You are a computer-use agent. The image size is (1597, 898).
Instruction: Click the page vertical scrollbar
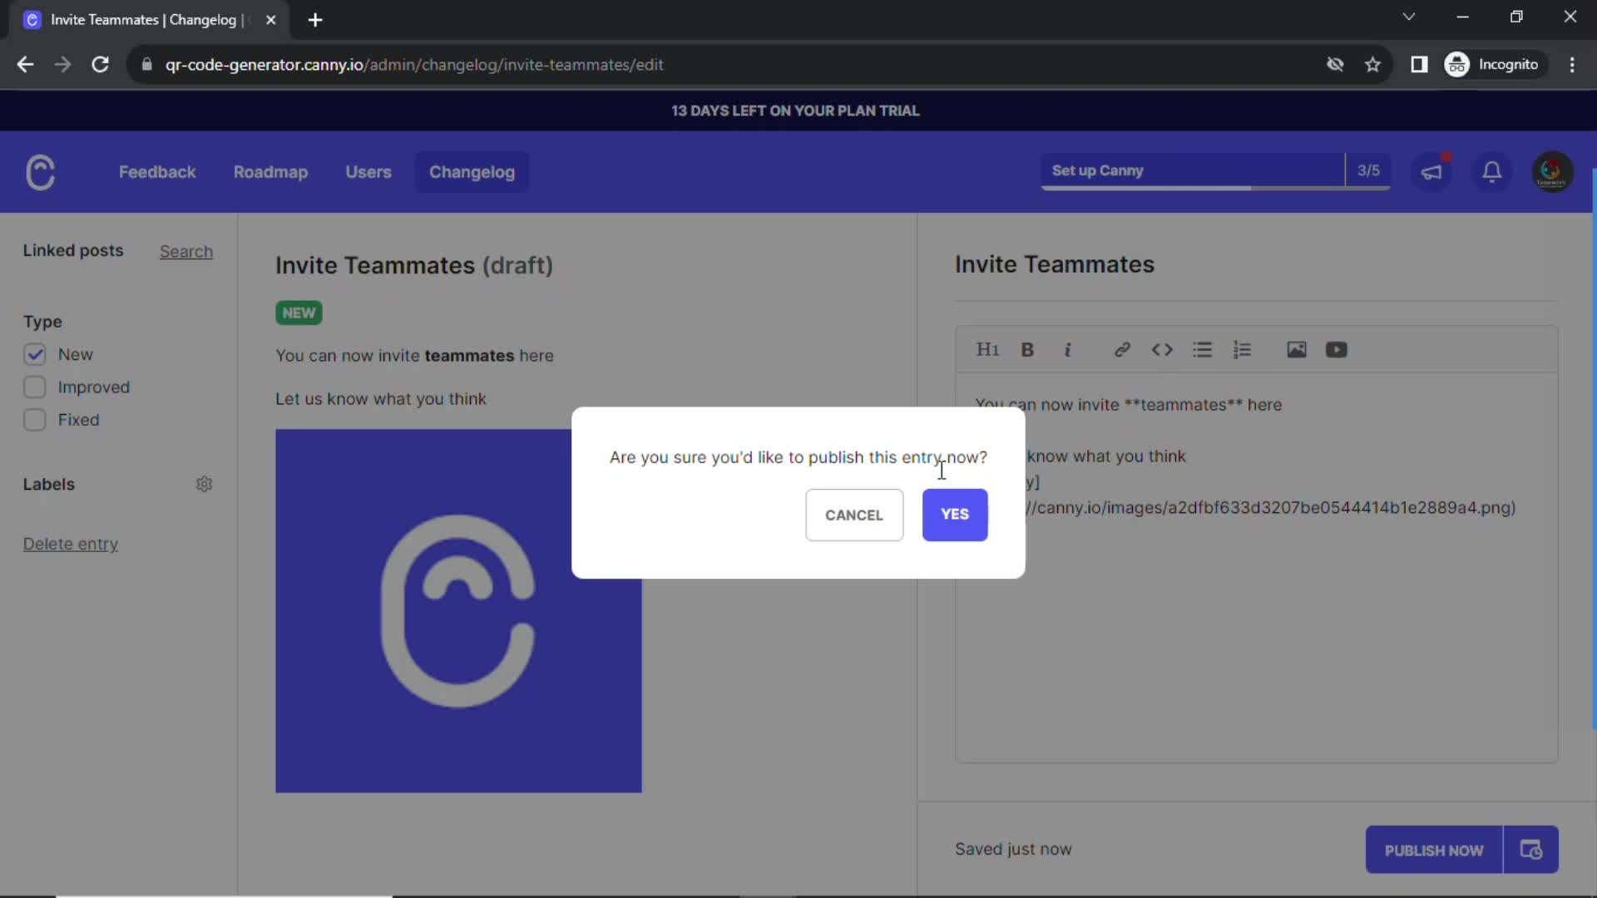click(x=1594, y=449)
